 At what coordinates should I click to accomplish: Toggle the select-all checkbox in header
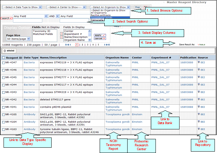[x=4, y=57]
